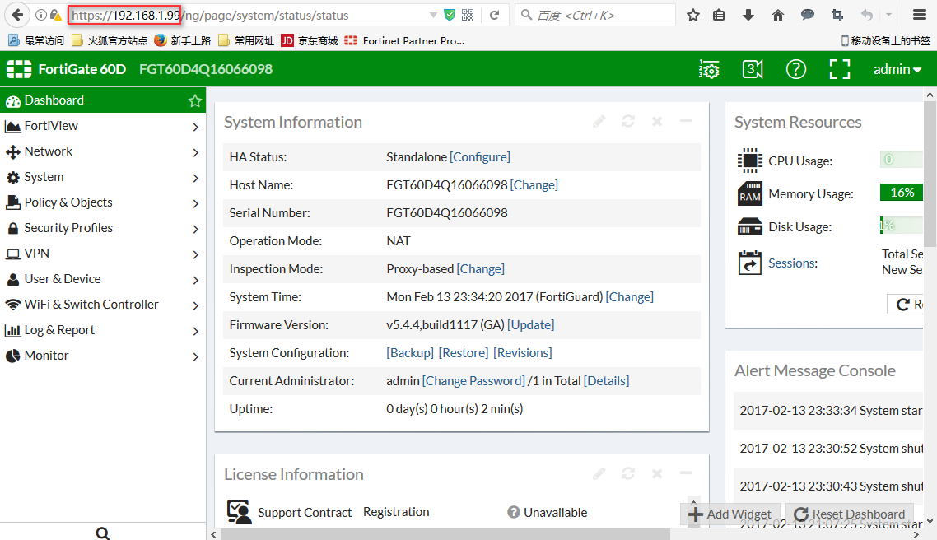Open the FortiGate CLI console settings icon

[709, 69]
